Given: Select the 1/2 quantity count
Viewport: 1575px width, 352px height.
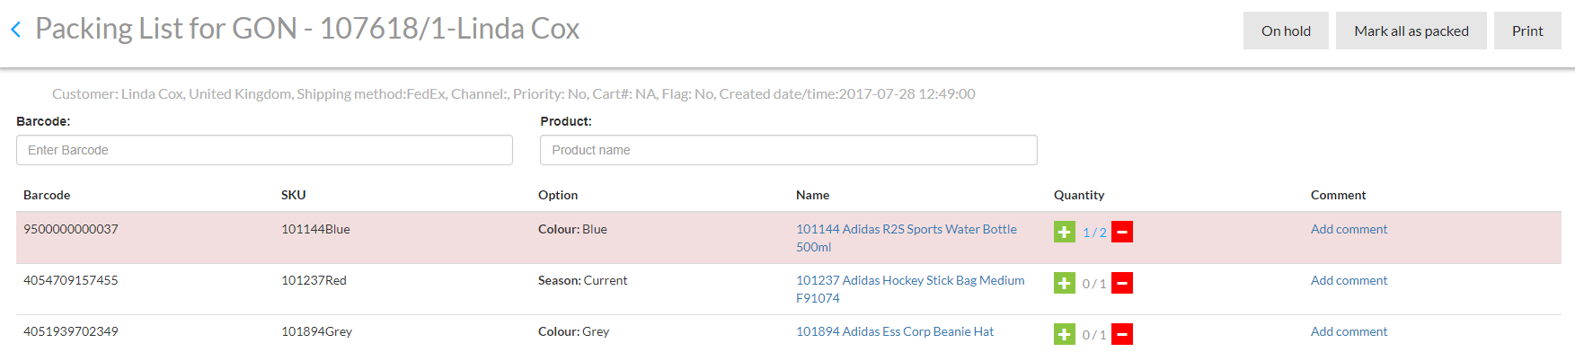Looking at the screenshot, I should [1094, 233].
